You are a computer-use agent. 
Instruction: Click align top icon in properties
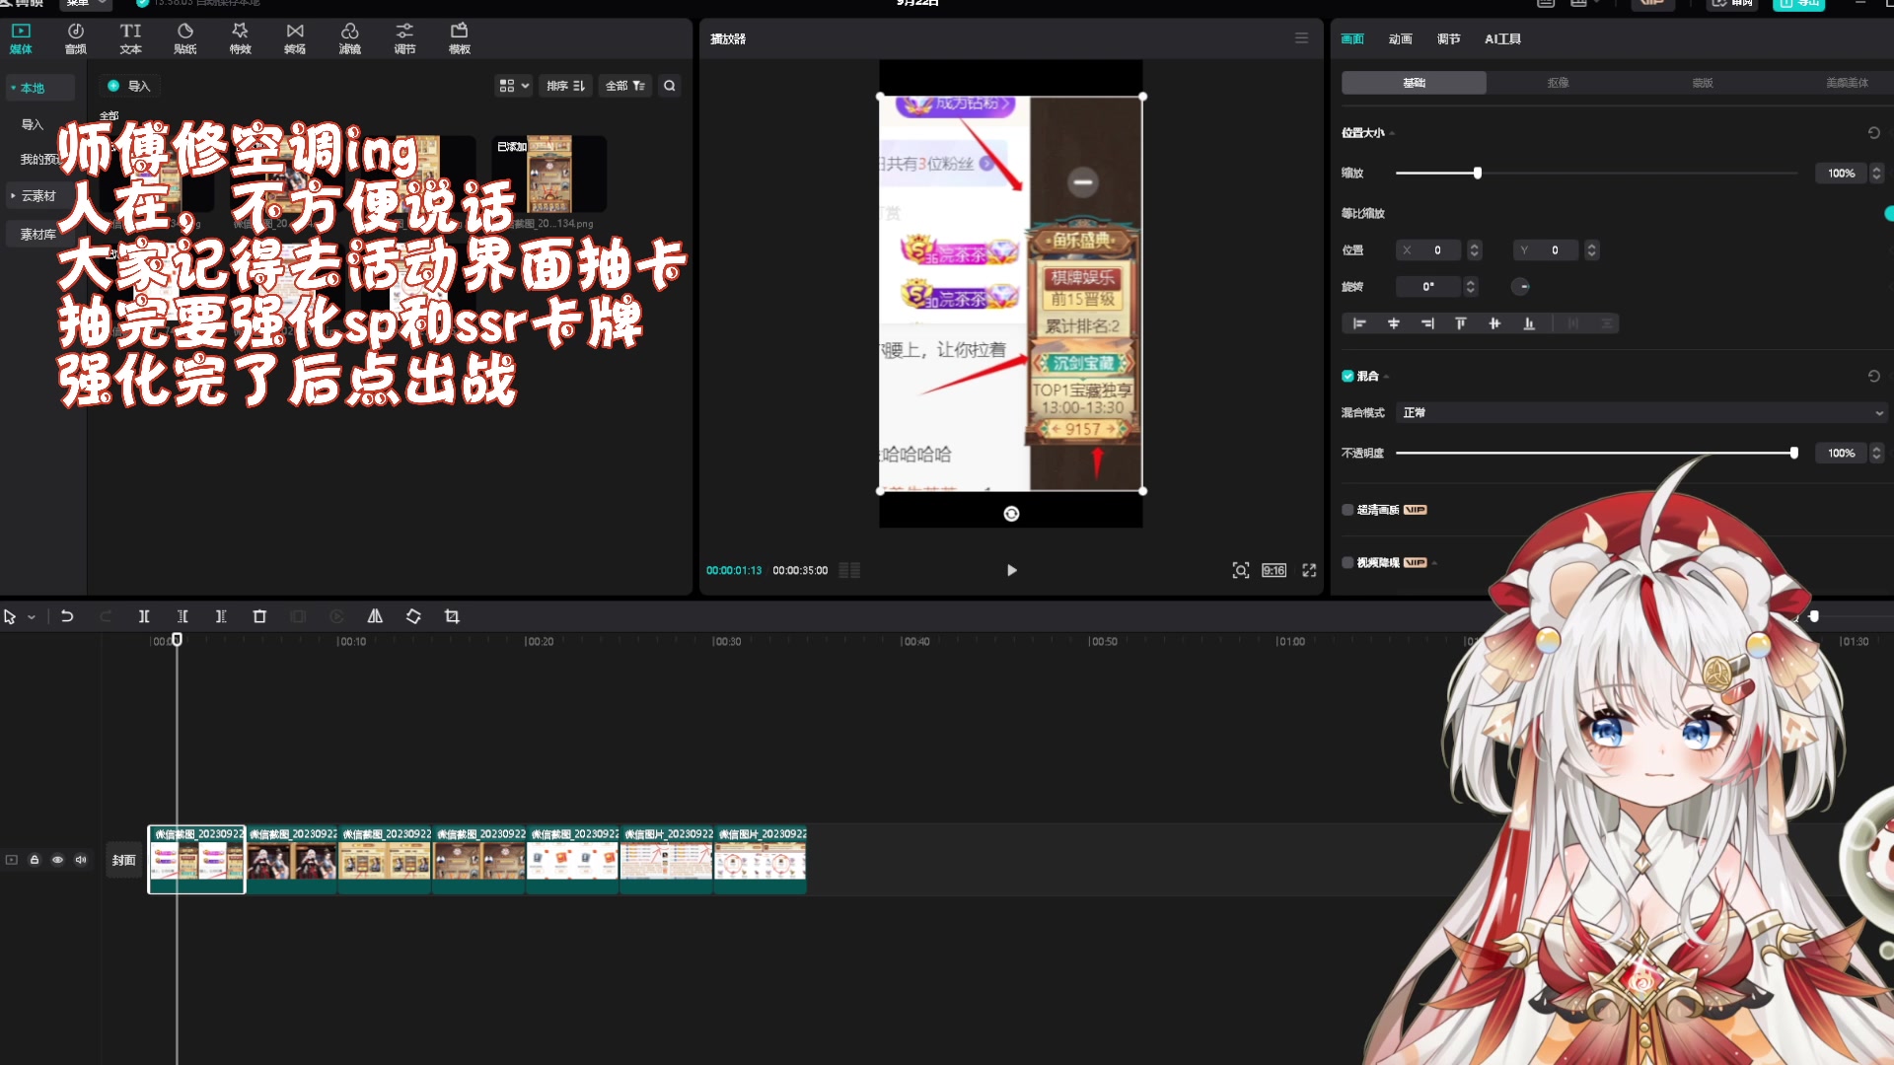point(1461,323)
